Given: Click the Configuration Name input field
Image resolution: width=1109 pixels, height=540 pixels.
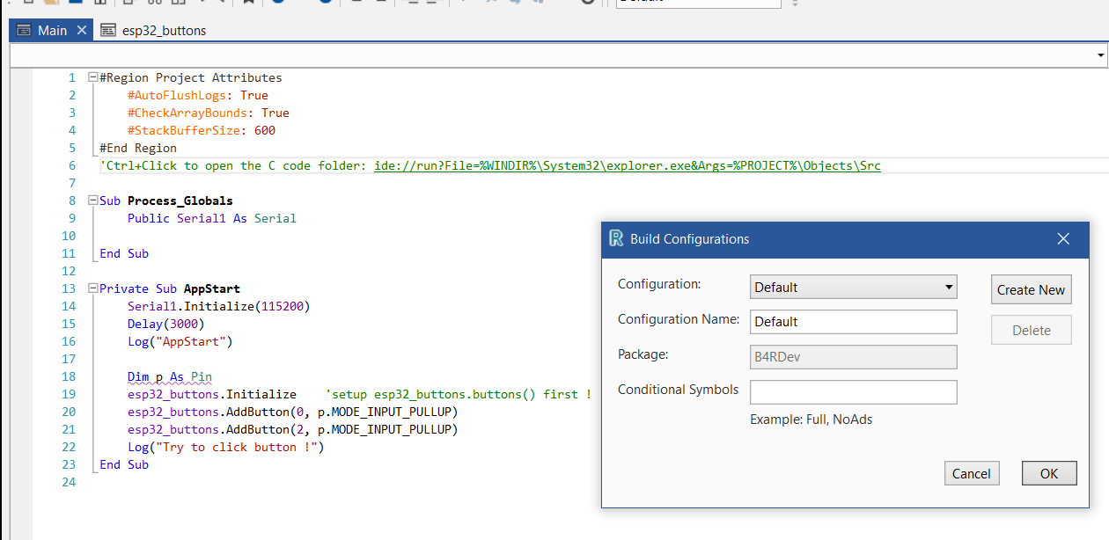Looking at the screenshot, I should pos(853,322).
